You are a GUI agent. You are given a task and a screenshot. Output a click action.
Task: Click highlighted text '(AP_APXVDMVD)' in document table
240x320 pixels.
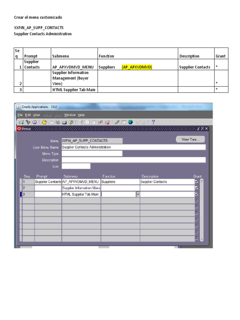137,67
